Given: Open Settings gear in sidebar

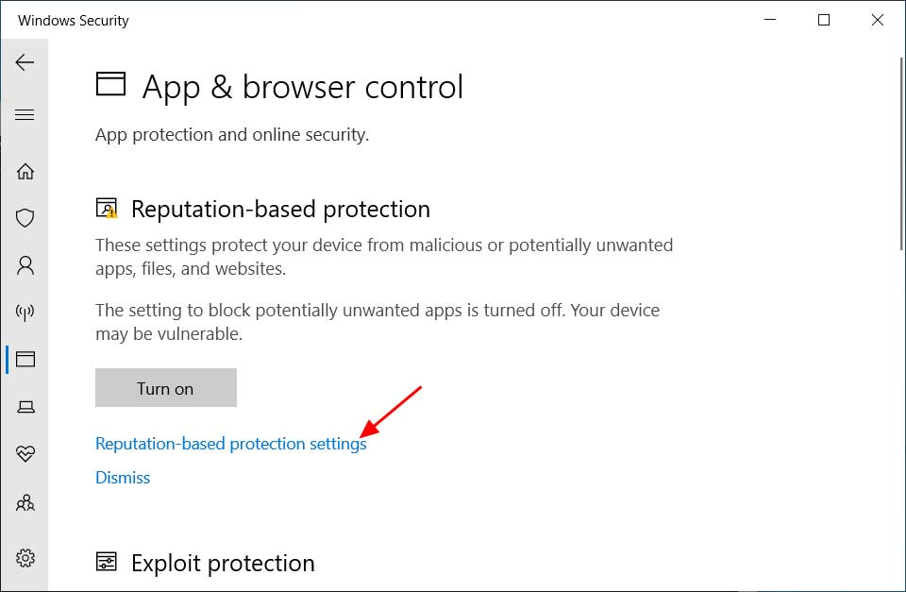Looking at the screenshot, I should tap(25, 558).
